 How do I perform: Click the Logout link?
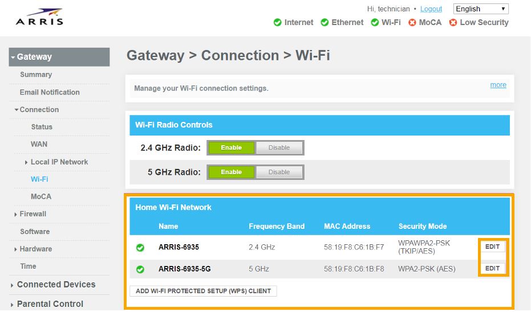pyautogui.click(x=431, y=9)
